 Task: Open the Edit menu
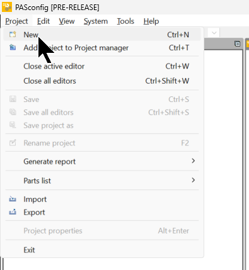point(43,21)
